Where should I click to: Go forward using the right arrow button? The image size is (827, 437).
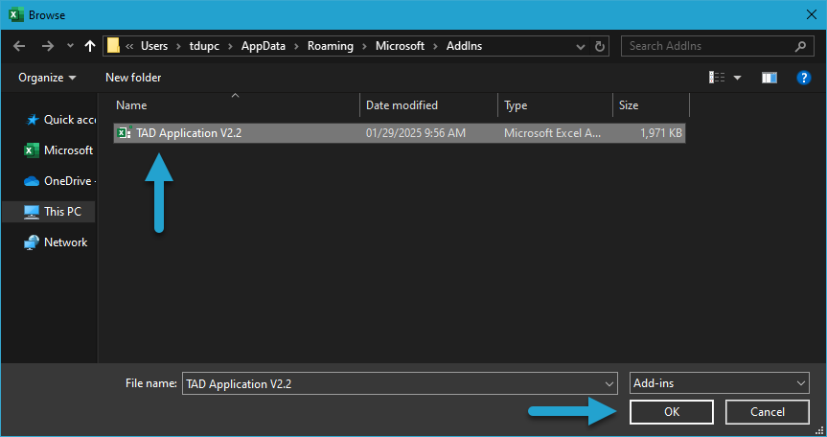48,46
